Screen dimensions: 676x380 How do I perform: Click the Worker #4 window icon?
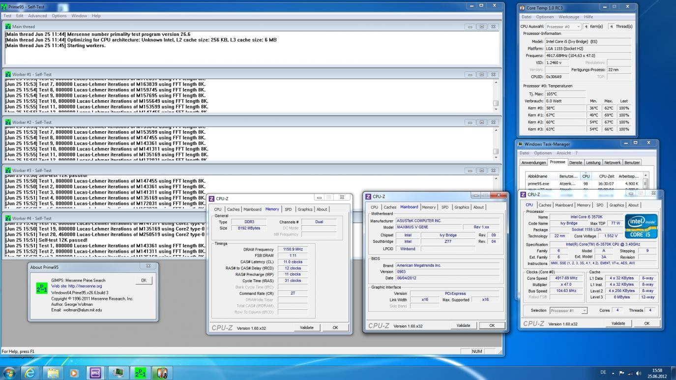[x=8, y=218]
